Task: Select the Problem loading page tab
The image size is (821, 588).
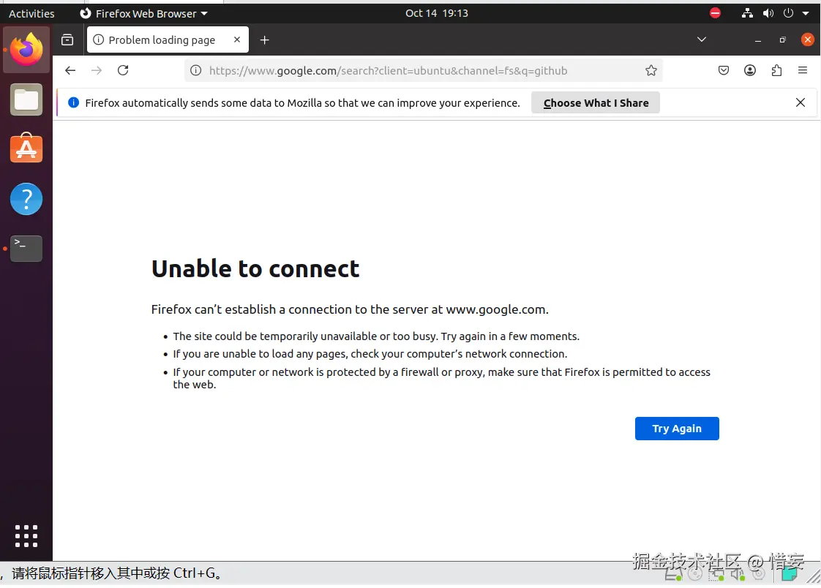Action: pyautogui.click(x=168, y=39)
